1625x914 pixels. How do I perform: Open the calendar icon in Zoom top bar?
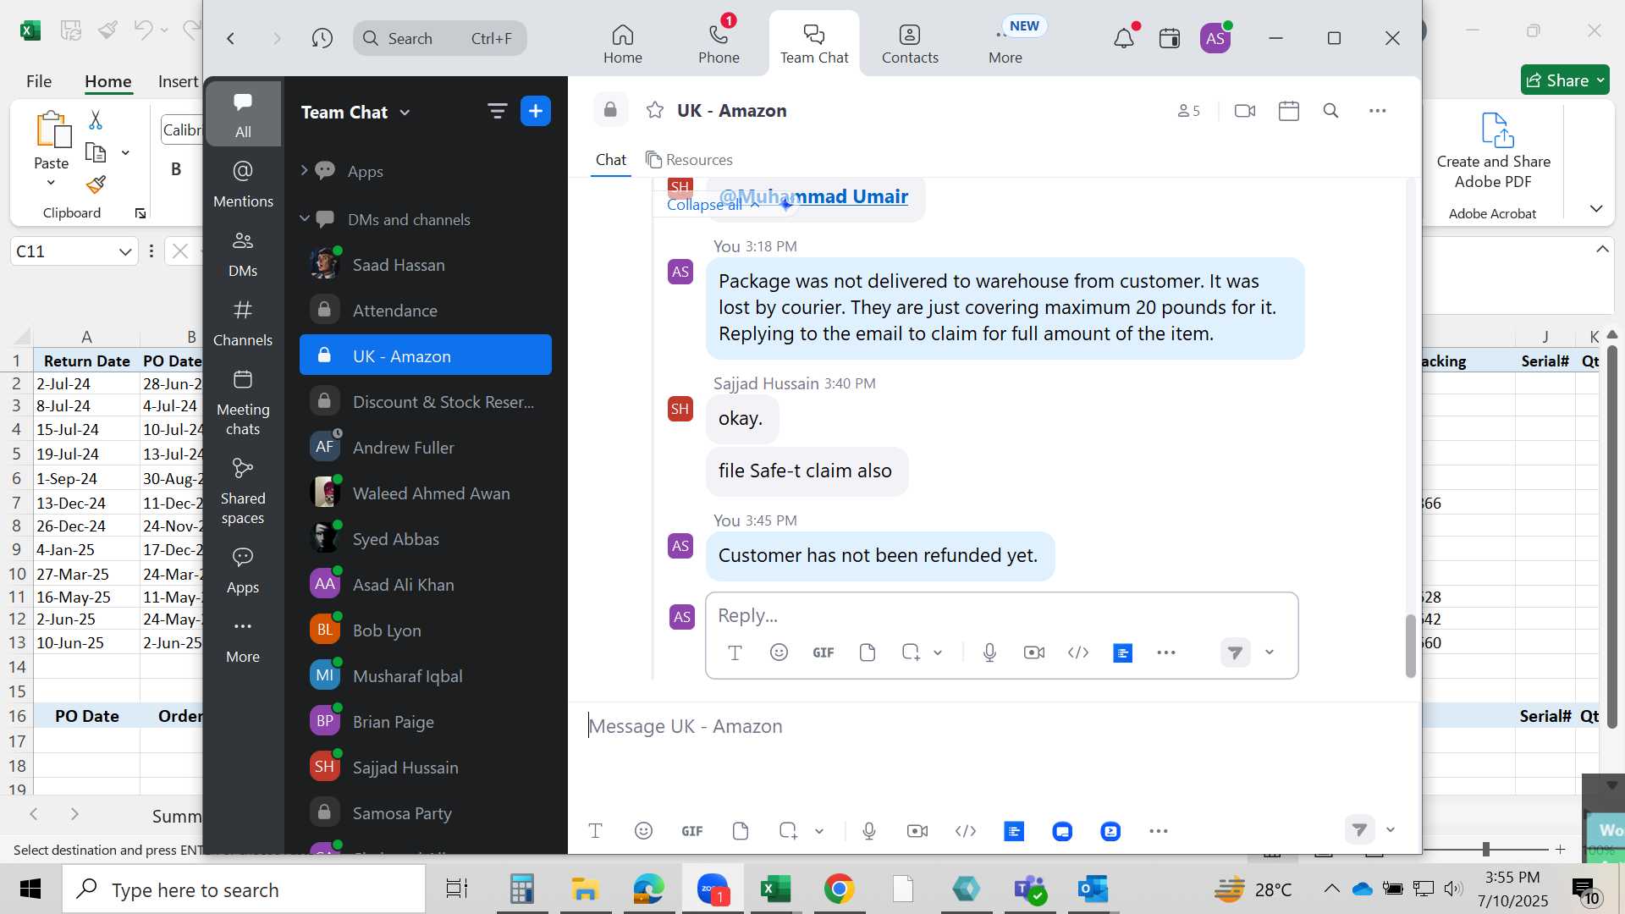click(1170, 38)
